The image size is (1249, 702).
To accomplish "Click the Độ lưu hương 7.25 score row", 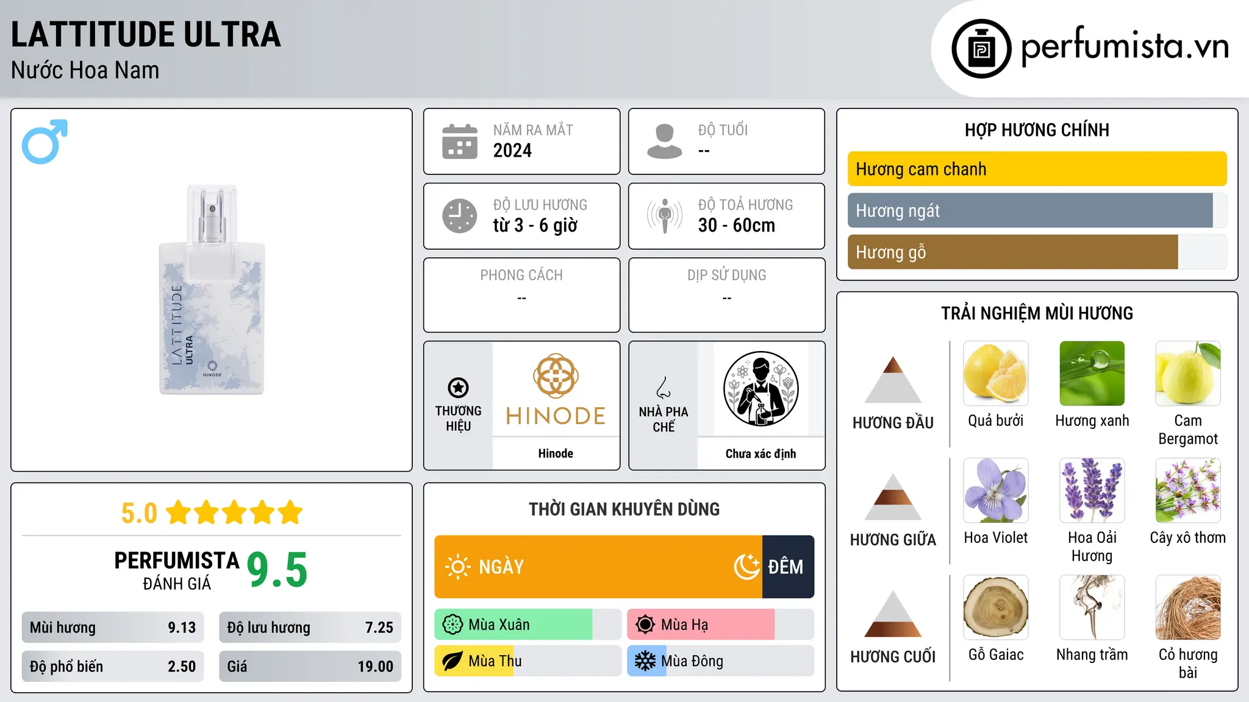I will pyautogui.click(x=310, y=628).
